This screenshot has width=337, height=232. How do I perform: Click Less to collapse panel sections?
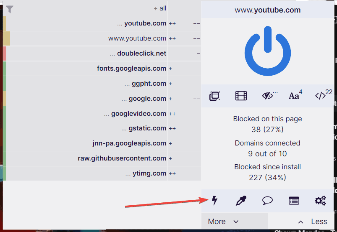tap(301, 221)
